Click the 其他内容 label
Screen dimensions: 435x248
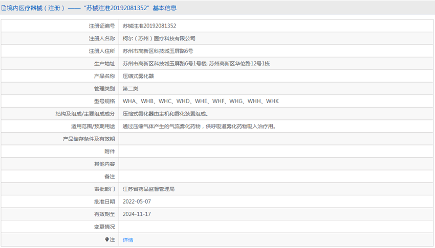104,164
